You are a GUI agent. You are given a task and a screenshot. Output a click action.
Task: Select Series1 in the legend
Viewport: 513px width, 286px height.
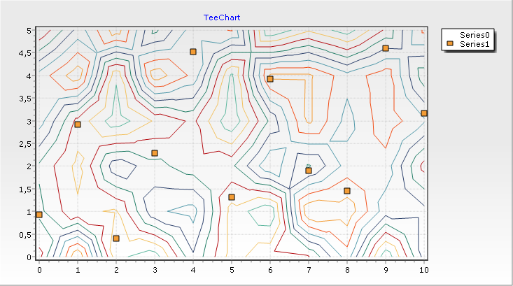pos(475,44)
